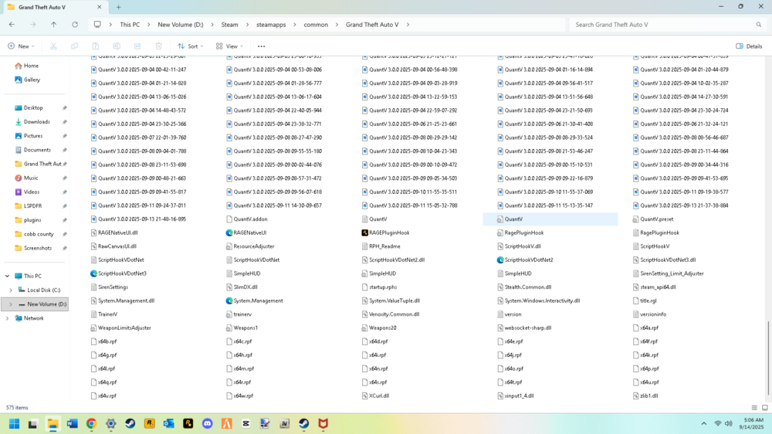The width and height of the screenshot is (772, 434).
Task: Expand chevron after Grand Theft Auto V breadcrumb
Action: (x=408, y=25)
